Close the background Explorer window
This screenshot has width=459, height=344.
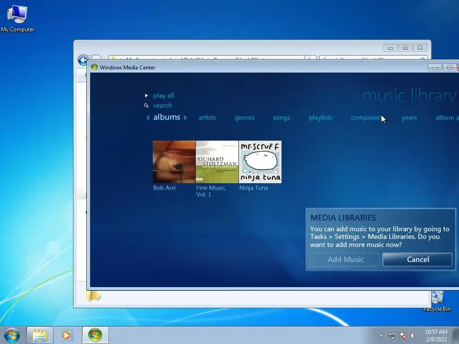tap(420, 47)
